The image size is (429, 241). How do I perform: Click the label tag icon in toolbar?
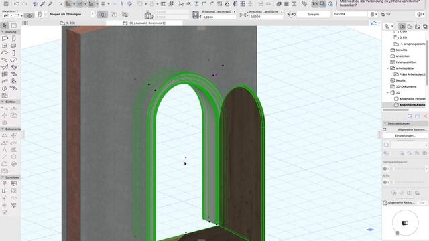304,4
